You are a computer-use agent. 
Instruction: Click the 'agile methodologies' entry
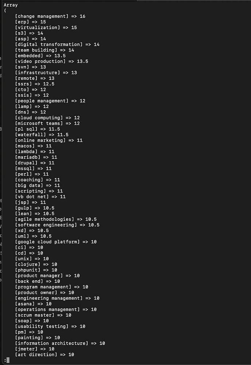[x=55, y=219]
